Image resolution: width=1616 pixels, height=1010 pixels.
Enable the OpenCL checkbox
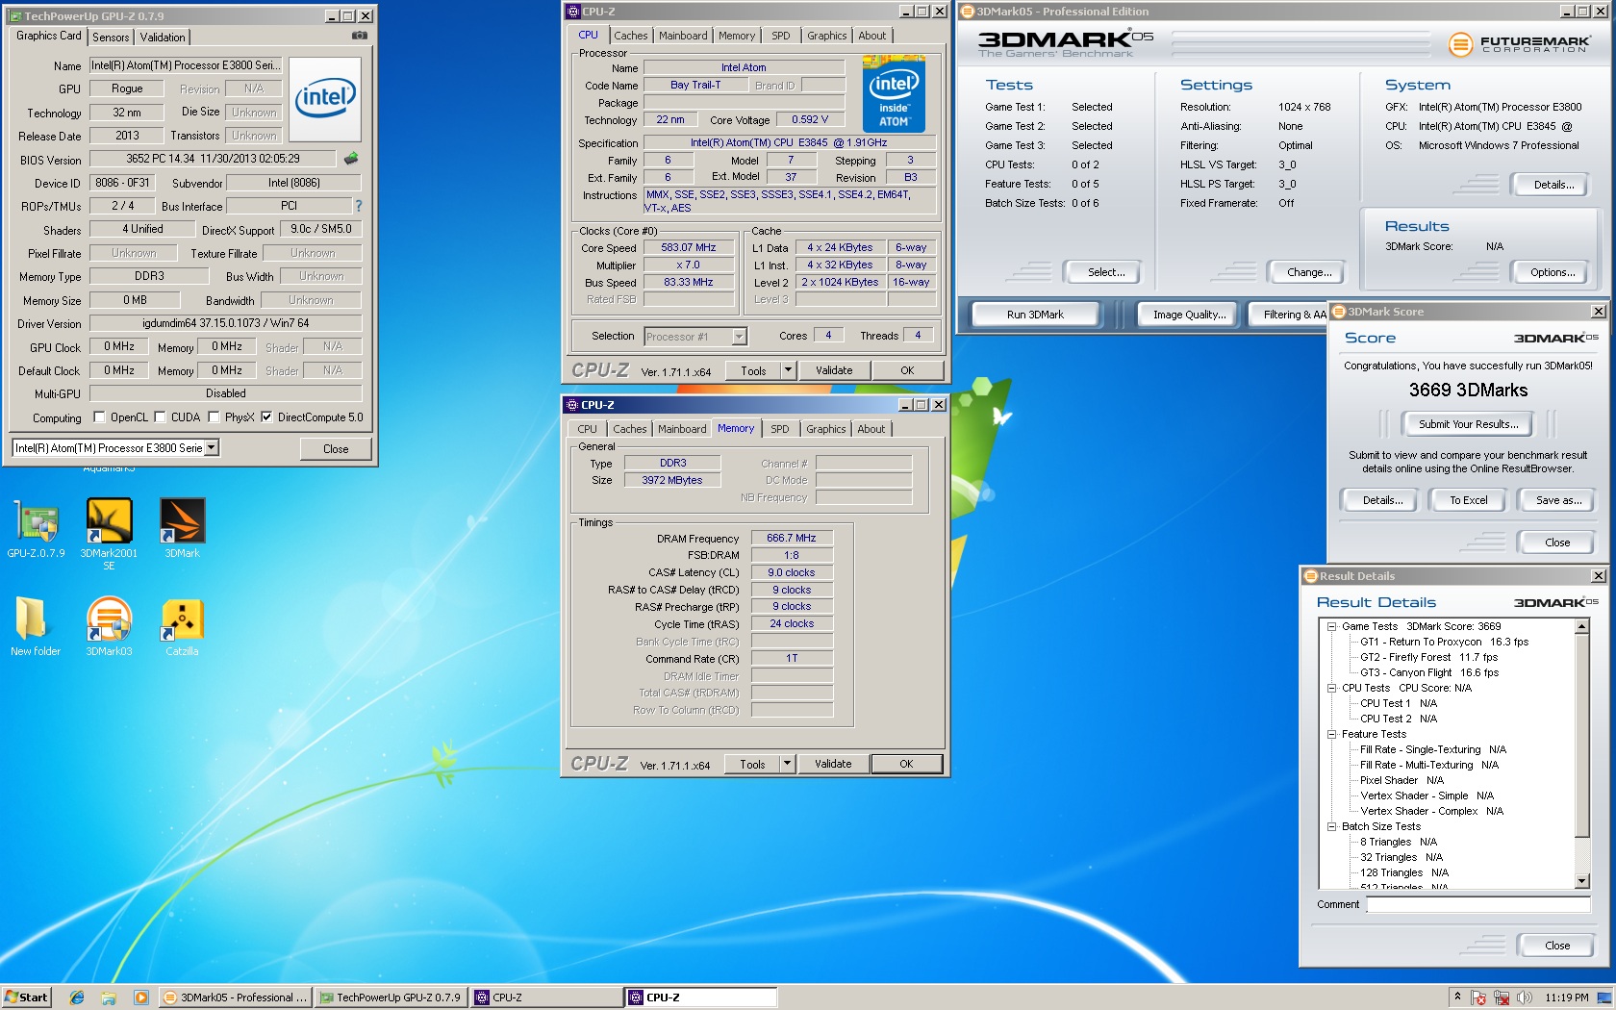[x=99, y=417]
